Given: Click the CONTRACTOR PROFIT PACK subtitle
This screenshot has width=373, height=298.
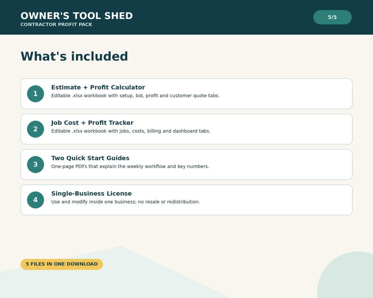Looking at the screenshot, I should pos(56,24).
